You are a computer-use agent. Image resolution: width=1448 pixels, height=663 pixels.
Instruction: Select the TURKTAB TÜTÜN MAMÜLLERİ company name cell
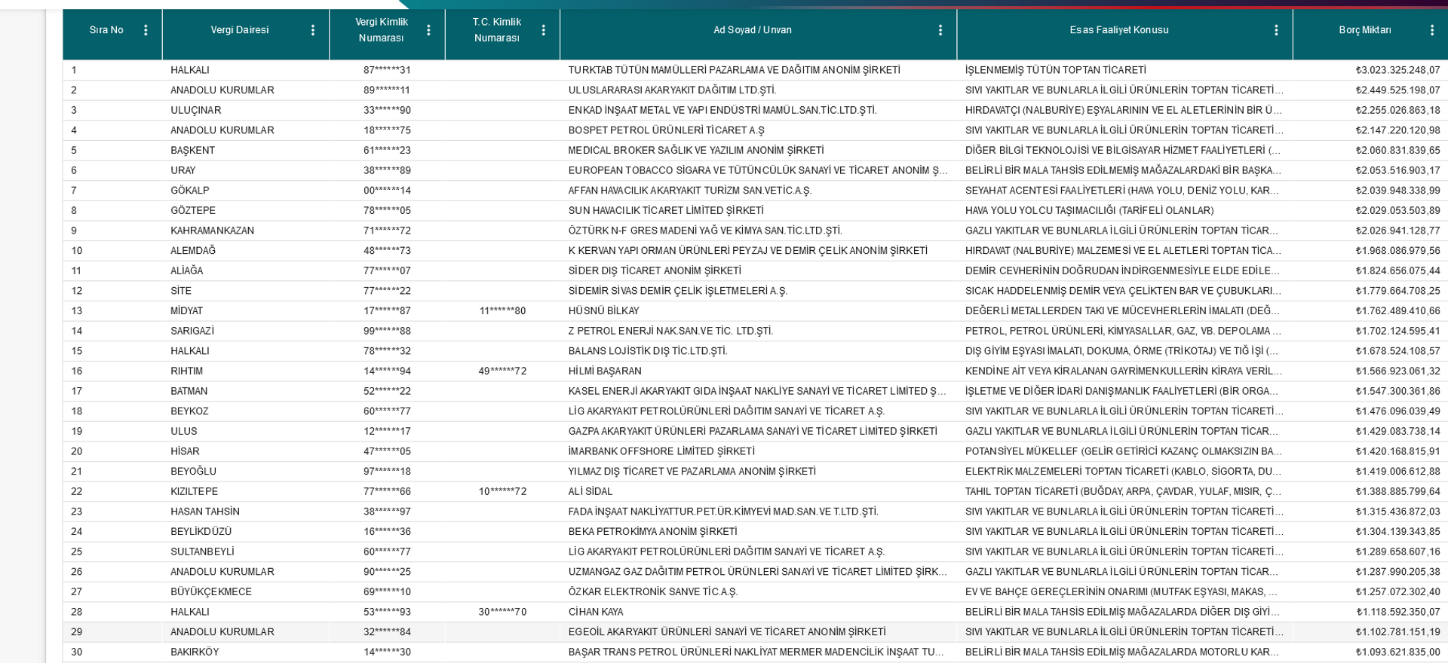coord(758,70)
